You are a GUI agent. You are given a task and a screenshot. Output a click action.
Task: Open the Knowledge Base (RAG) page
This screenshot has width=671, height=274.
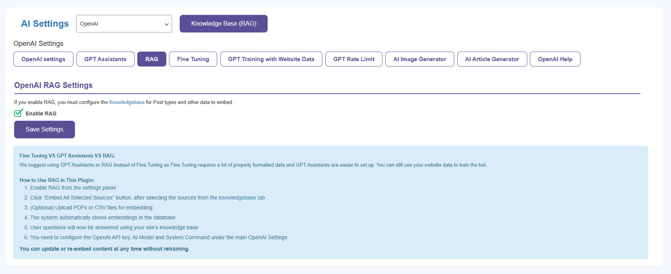click(223, 24)
